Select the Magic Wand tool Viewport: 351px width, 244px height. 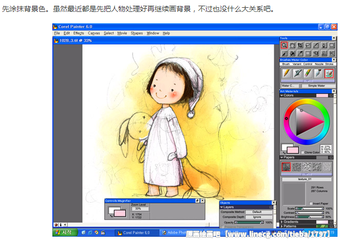pyautogui.click(x=316, y=45)
